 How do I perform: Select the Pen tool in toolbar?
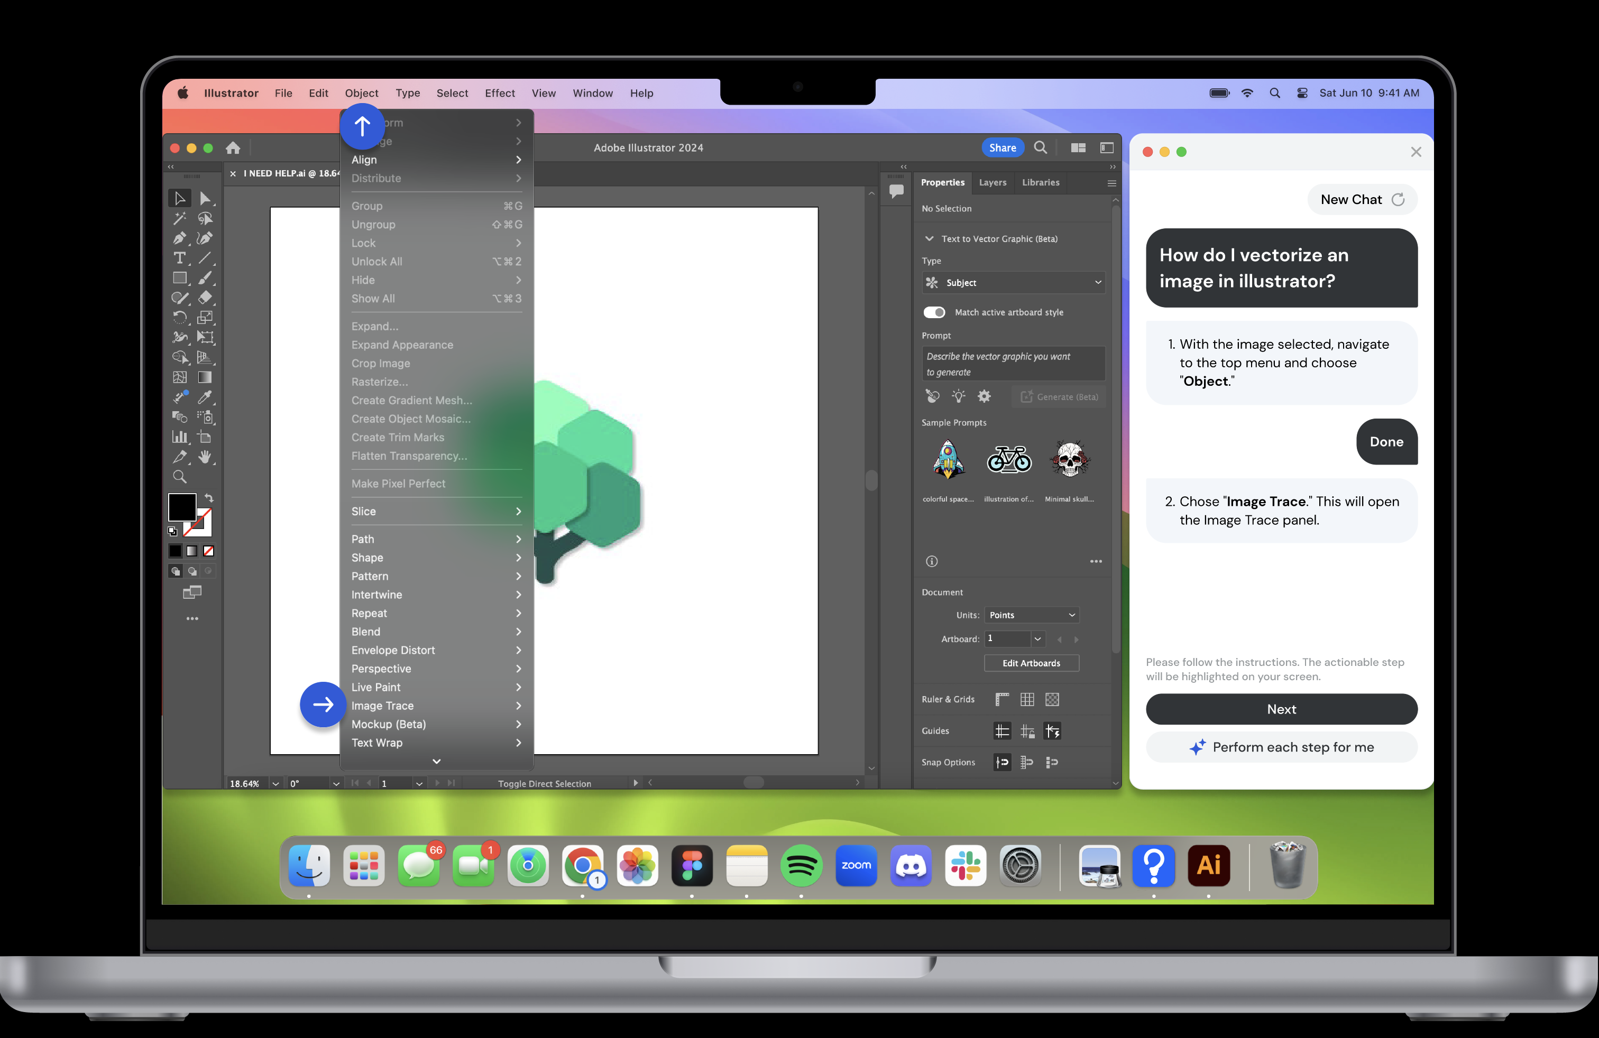(179, 238)
